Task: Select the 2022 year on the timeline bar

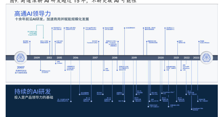Action: pos(187,58)
